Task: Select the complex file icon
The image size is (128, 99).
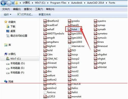Action: point(45,67)
